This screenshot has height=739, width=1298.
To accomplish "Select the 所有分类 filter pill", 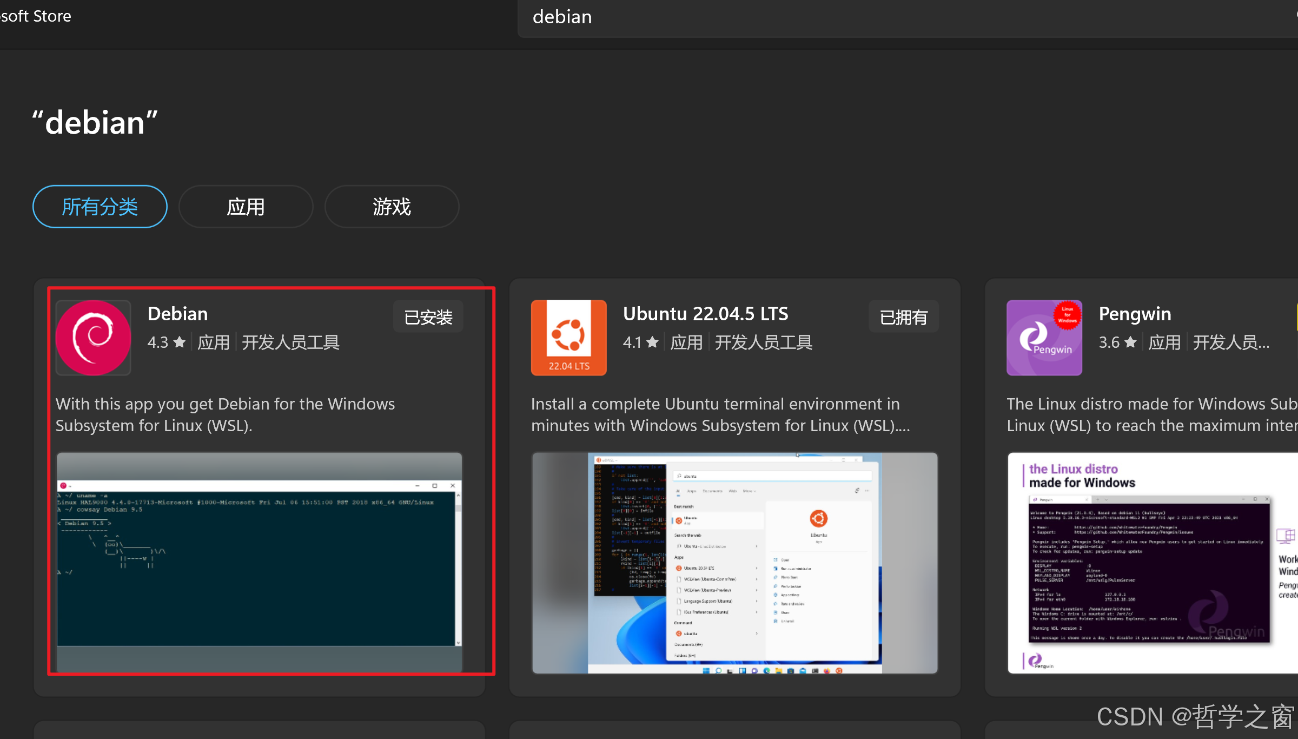I will pyautogui.click(x=100, y=206).
